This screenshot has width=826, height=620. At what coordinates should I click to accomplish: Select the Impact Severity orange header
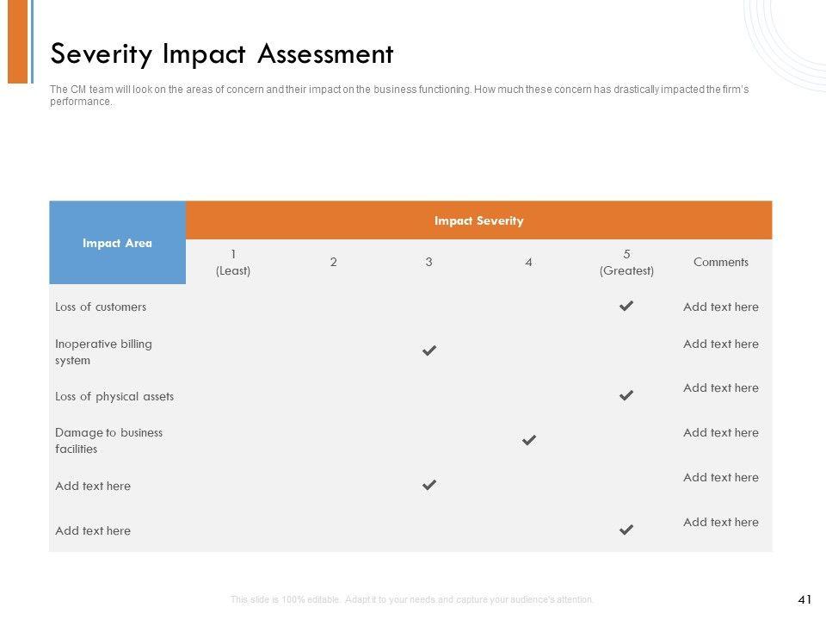click(x=478, y=220)
